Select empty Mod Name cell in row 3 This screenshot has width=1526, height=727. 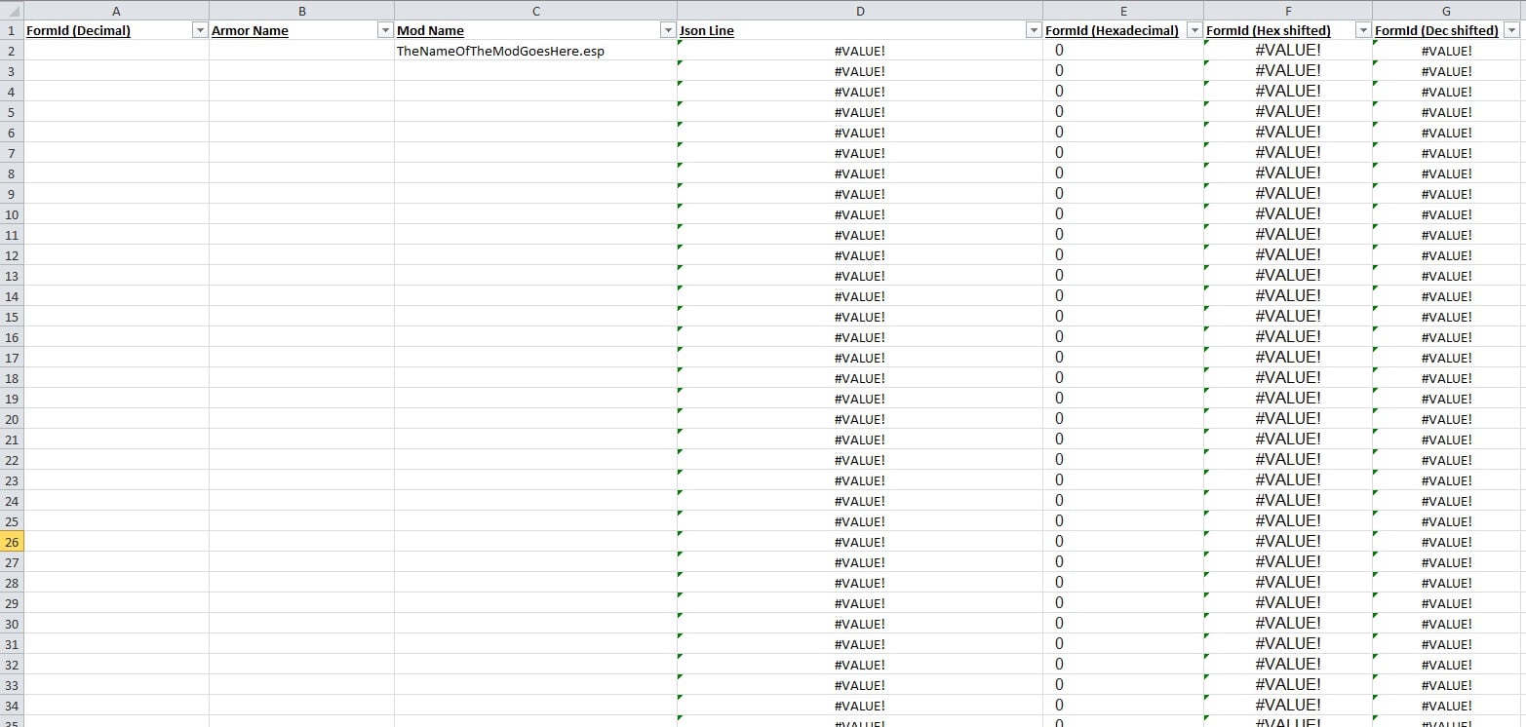click(535, 71)
